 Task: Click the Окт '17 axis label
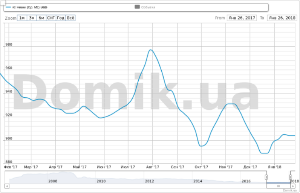tap(201, 167)
